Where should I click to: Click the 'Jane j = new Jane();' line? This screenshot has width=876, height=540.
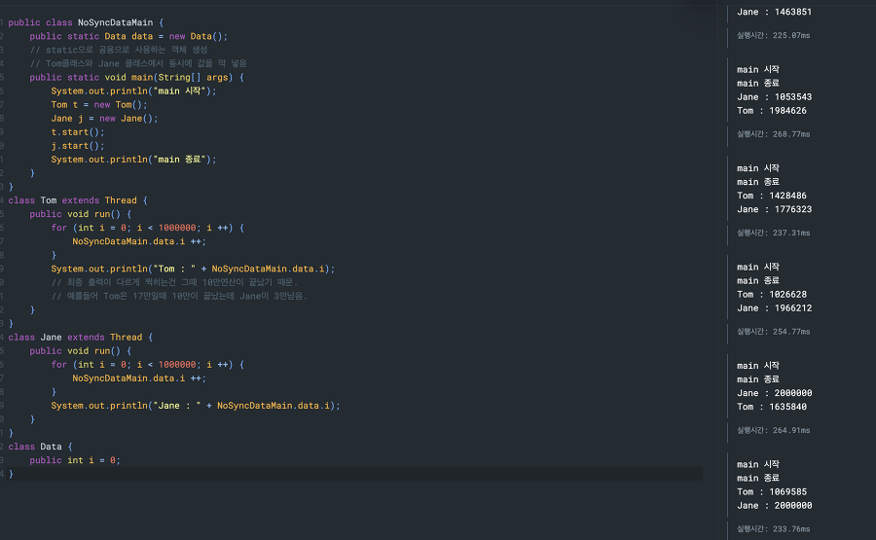pyautogui.click(x=104, y=119)
